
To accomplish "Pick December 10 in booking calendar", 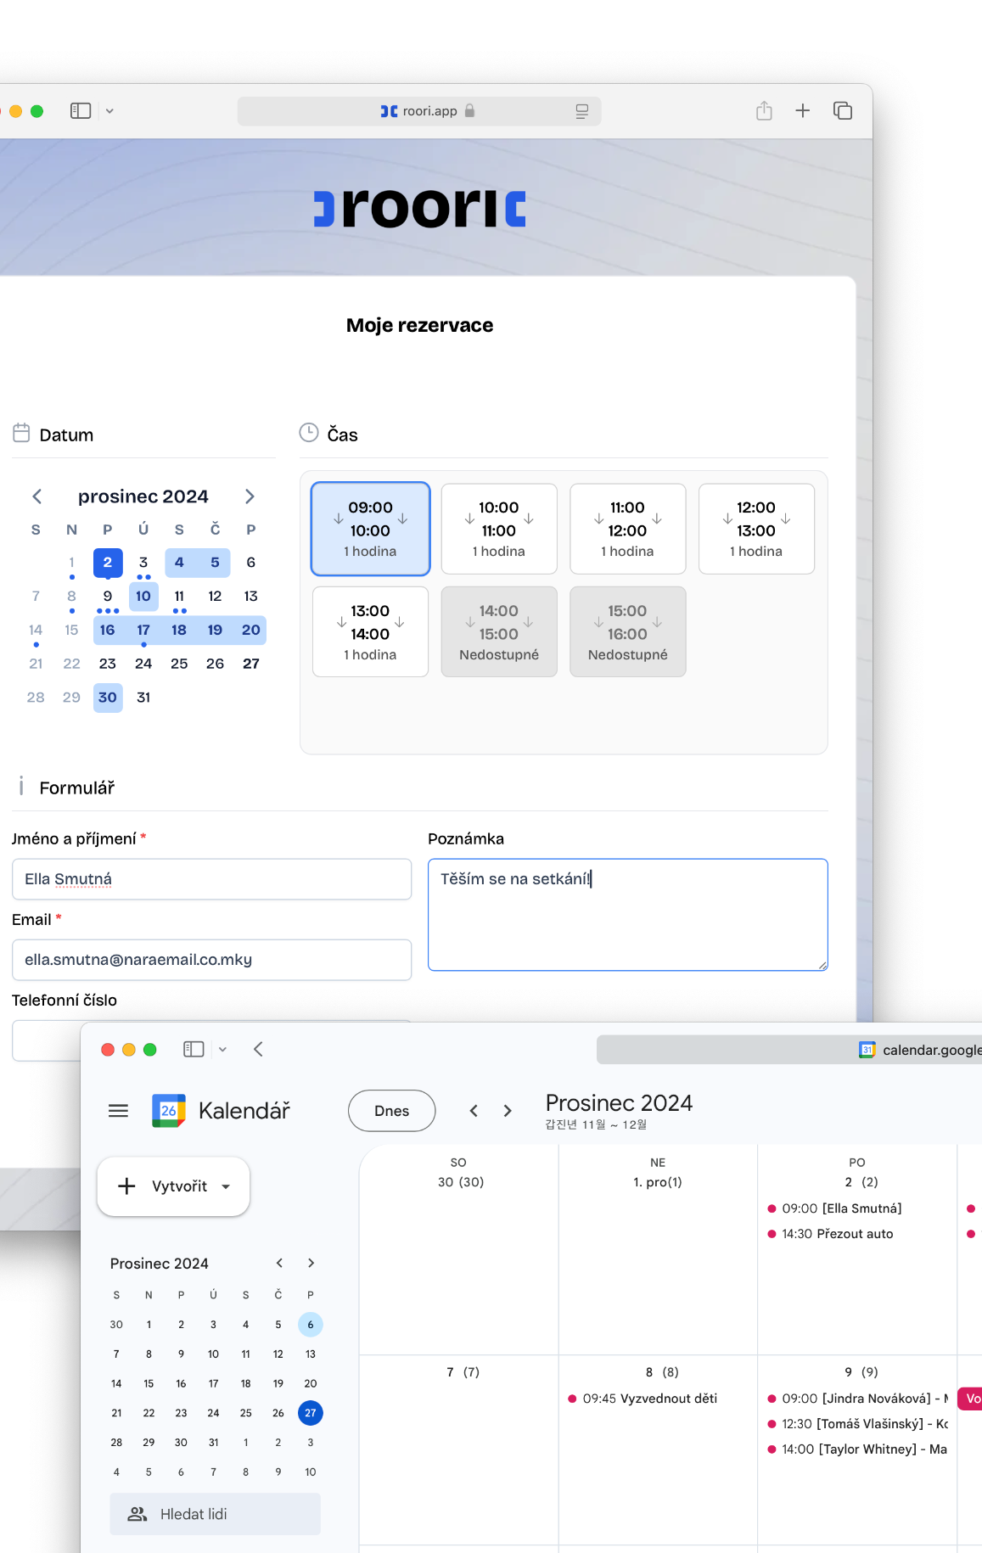I will click(x=143, y=597).
